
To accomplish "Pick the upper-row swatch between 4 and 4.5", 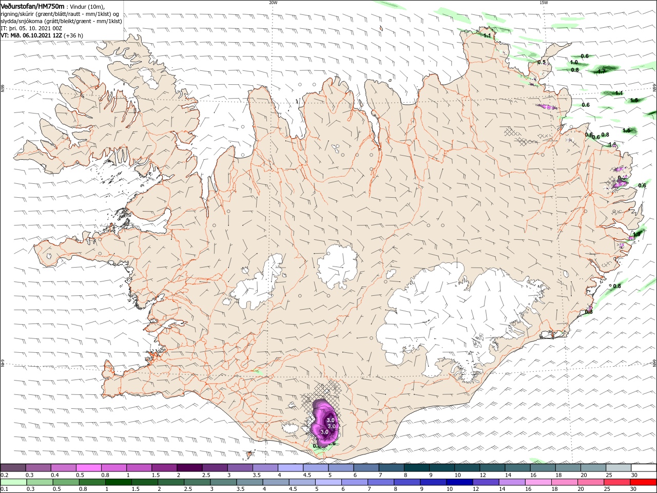I will point(290,467).
